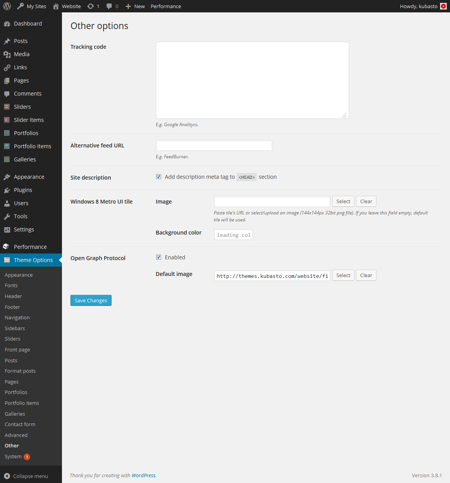Disable Open Graph Protocol Enabled checkbox
The image size is (450, 483).
click(158, 257)
